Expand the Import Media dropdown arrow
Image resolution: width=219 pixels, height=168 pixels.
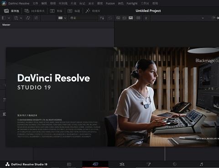[x=21, y=18]
